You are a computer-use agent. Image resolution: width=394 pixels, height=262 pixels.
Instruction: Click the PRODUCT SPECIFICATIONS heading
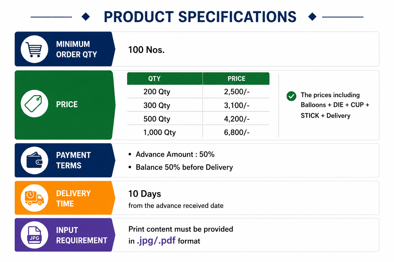200,17
